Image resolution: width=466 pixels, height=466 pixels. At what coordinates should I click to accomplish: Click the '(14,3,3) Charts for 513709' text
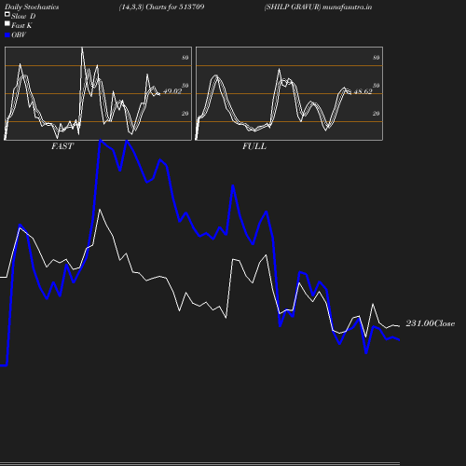click(x=161, y=7)
